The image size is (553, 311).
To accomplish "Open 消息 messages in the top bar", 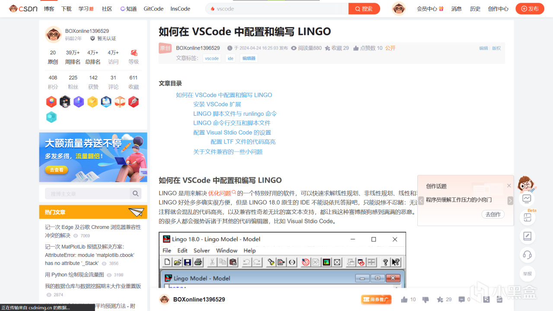I will pos(457,9).
